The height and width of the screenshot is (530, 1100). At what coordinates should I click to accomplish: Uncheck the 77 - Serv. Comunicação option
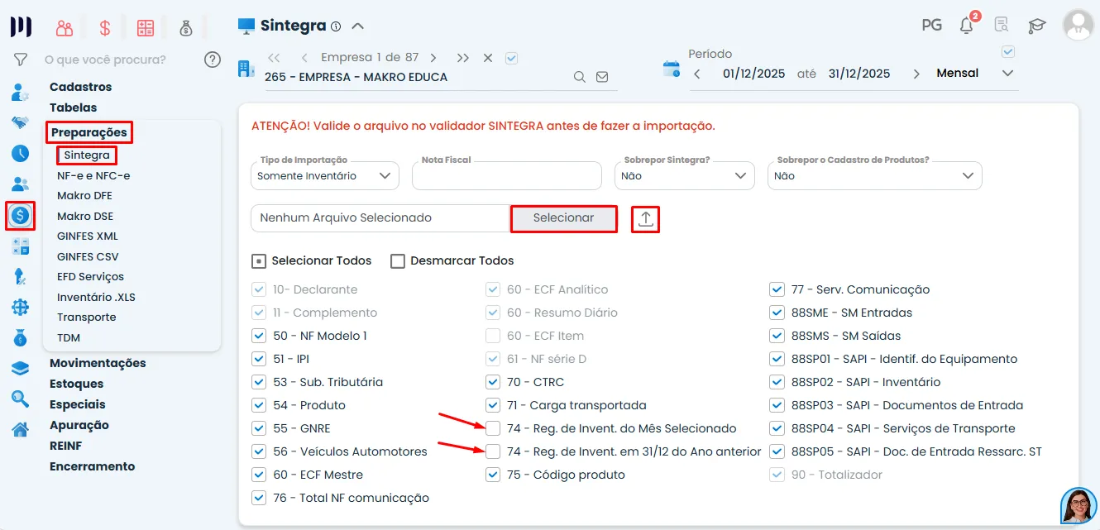click(x=777, y=289)
